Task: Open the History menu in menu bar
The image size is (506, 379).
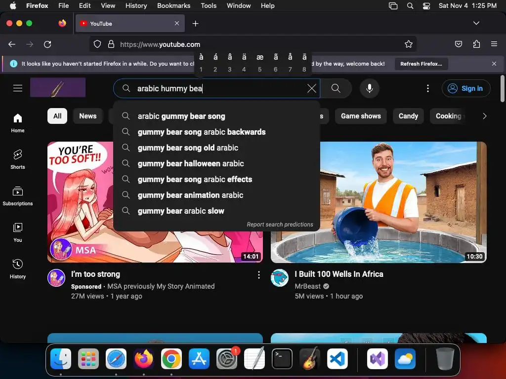Action: 136,6
